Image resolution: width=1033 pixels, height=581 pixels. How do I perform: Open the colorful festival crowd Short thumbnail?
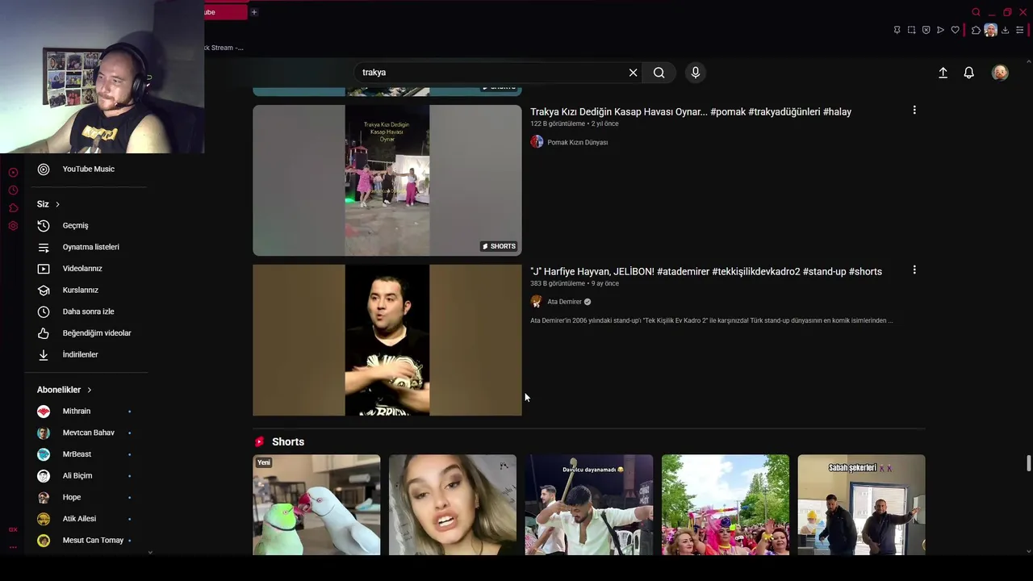point(726,505)
